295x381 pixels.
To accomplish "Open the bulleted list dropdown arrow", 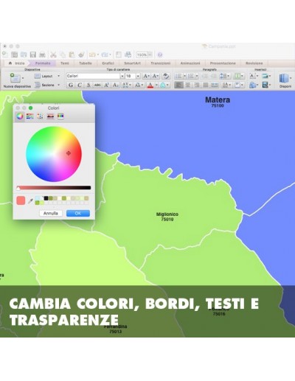I will [184, 76].
